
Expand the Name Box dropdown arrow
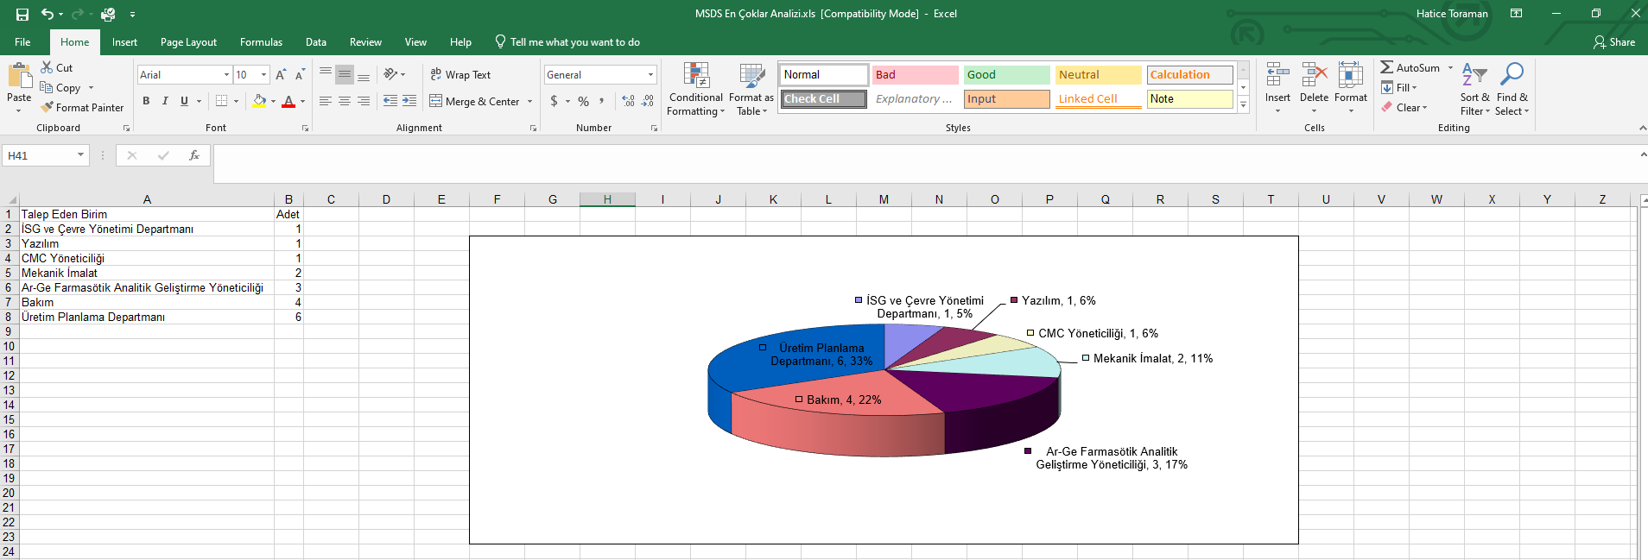(80, 155)
